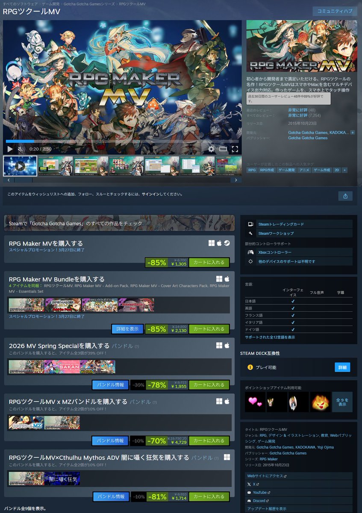Screen dimensions: 362x513
Task: Open the Gotcha Gotcha Gamesシリーズ breadcrumb
Action: click(x=88, y=3)
